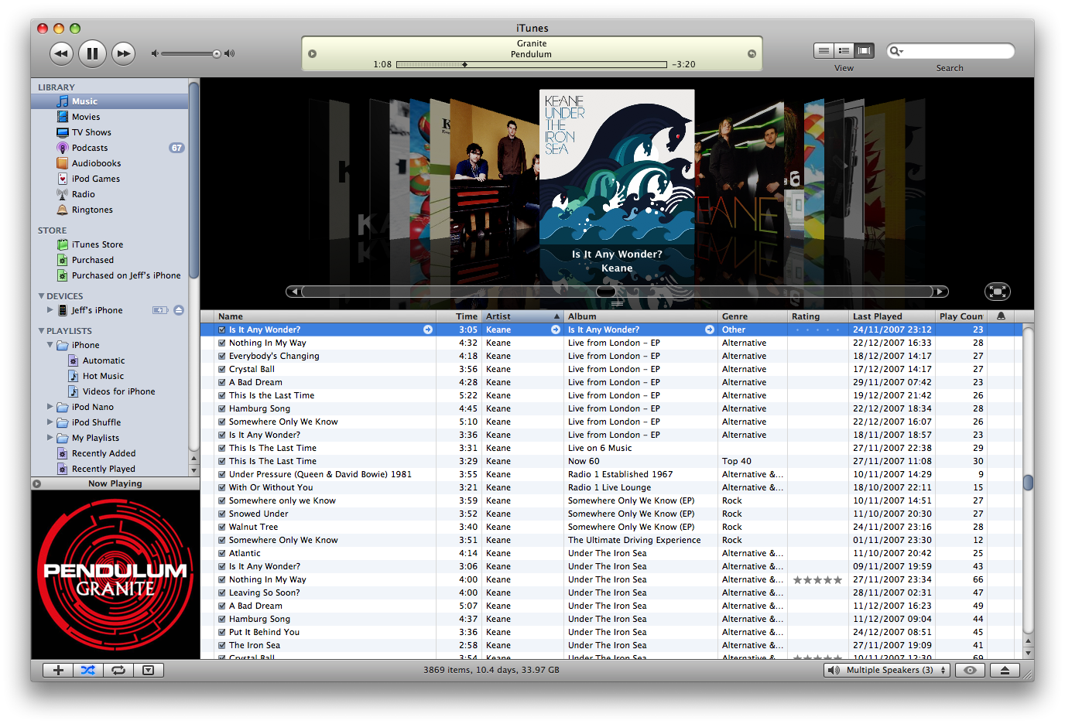Switch to Cover Flow view

pos(865,50)
